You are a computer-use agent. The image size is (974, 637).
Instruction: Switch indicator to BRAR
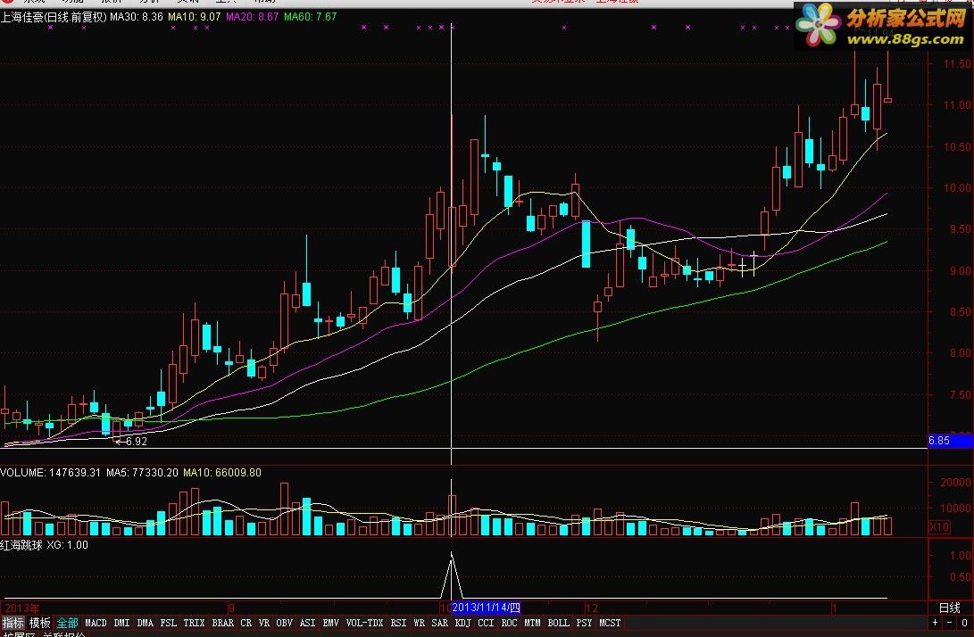[x=223, y=623]
